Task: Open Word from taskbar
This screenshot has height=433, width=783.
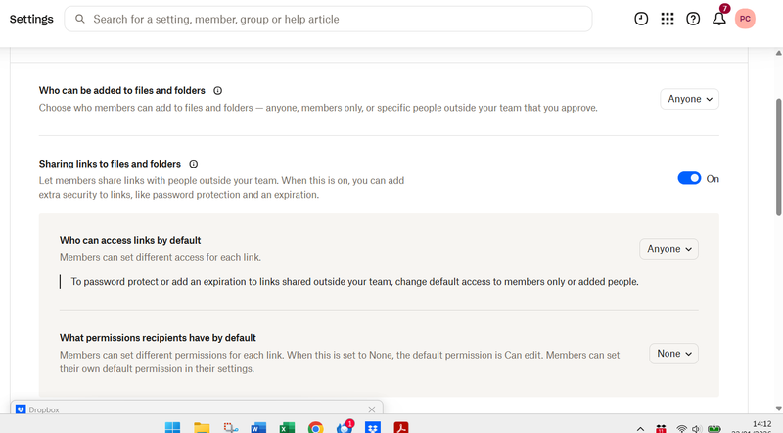Action: coord(258,428)
